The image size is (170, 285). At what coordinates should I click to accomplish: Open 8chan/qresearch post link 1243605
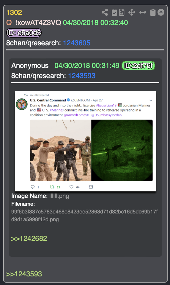[77, 43]
